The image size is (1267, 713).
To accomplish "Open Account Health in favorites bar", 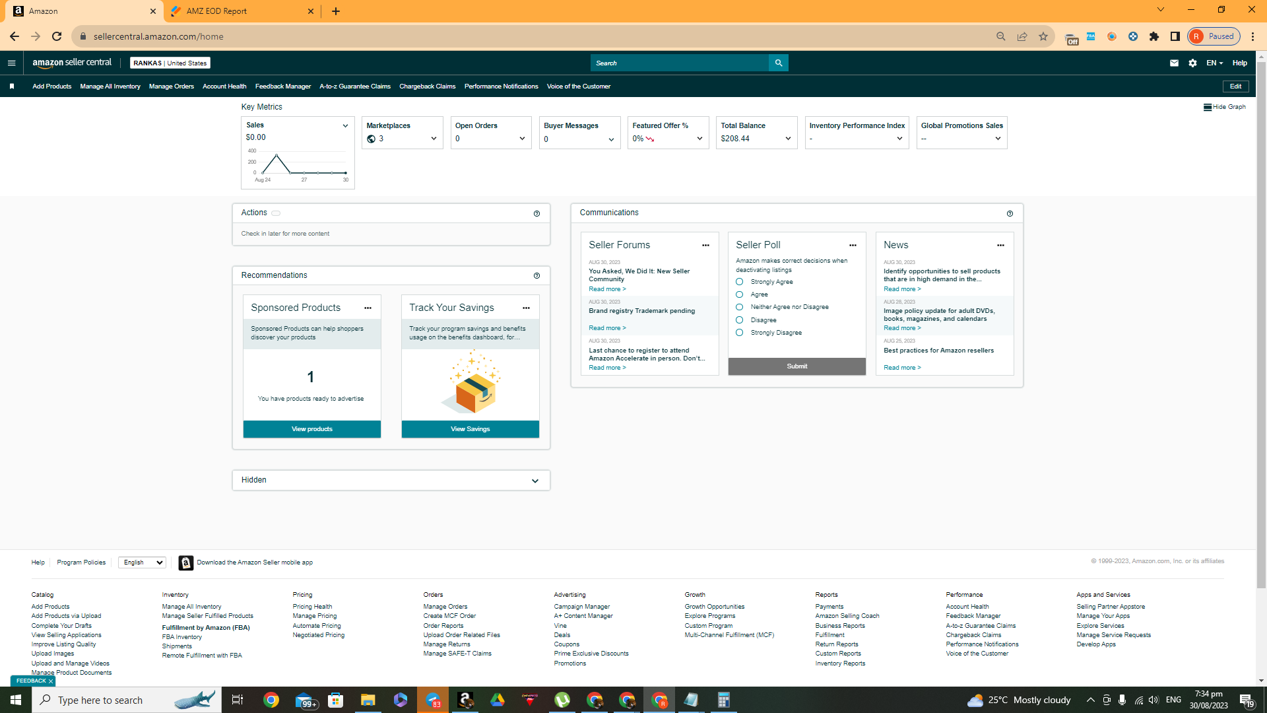I will (x=224, y=86).
